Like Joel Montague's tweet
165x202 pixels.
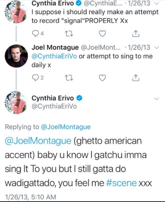pyautogui.click(x=102, y=78)
